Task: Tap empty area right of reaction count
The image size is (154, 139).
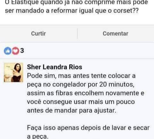Action: pyautogui.click(x=89, y=51)
